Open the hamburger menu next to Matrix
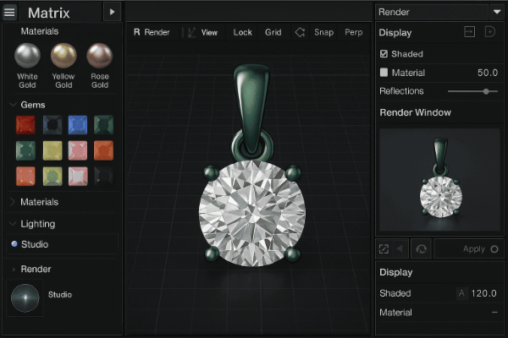The width and height of the screenshot is (508, 338). [9, 13]
